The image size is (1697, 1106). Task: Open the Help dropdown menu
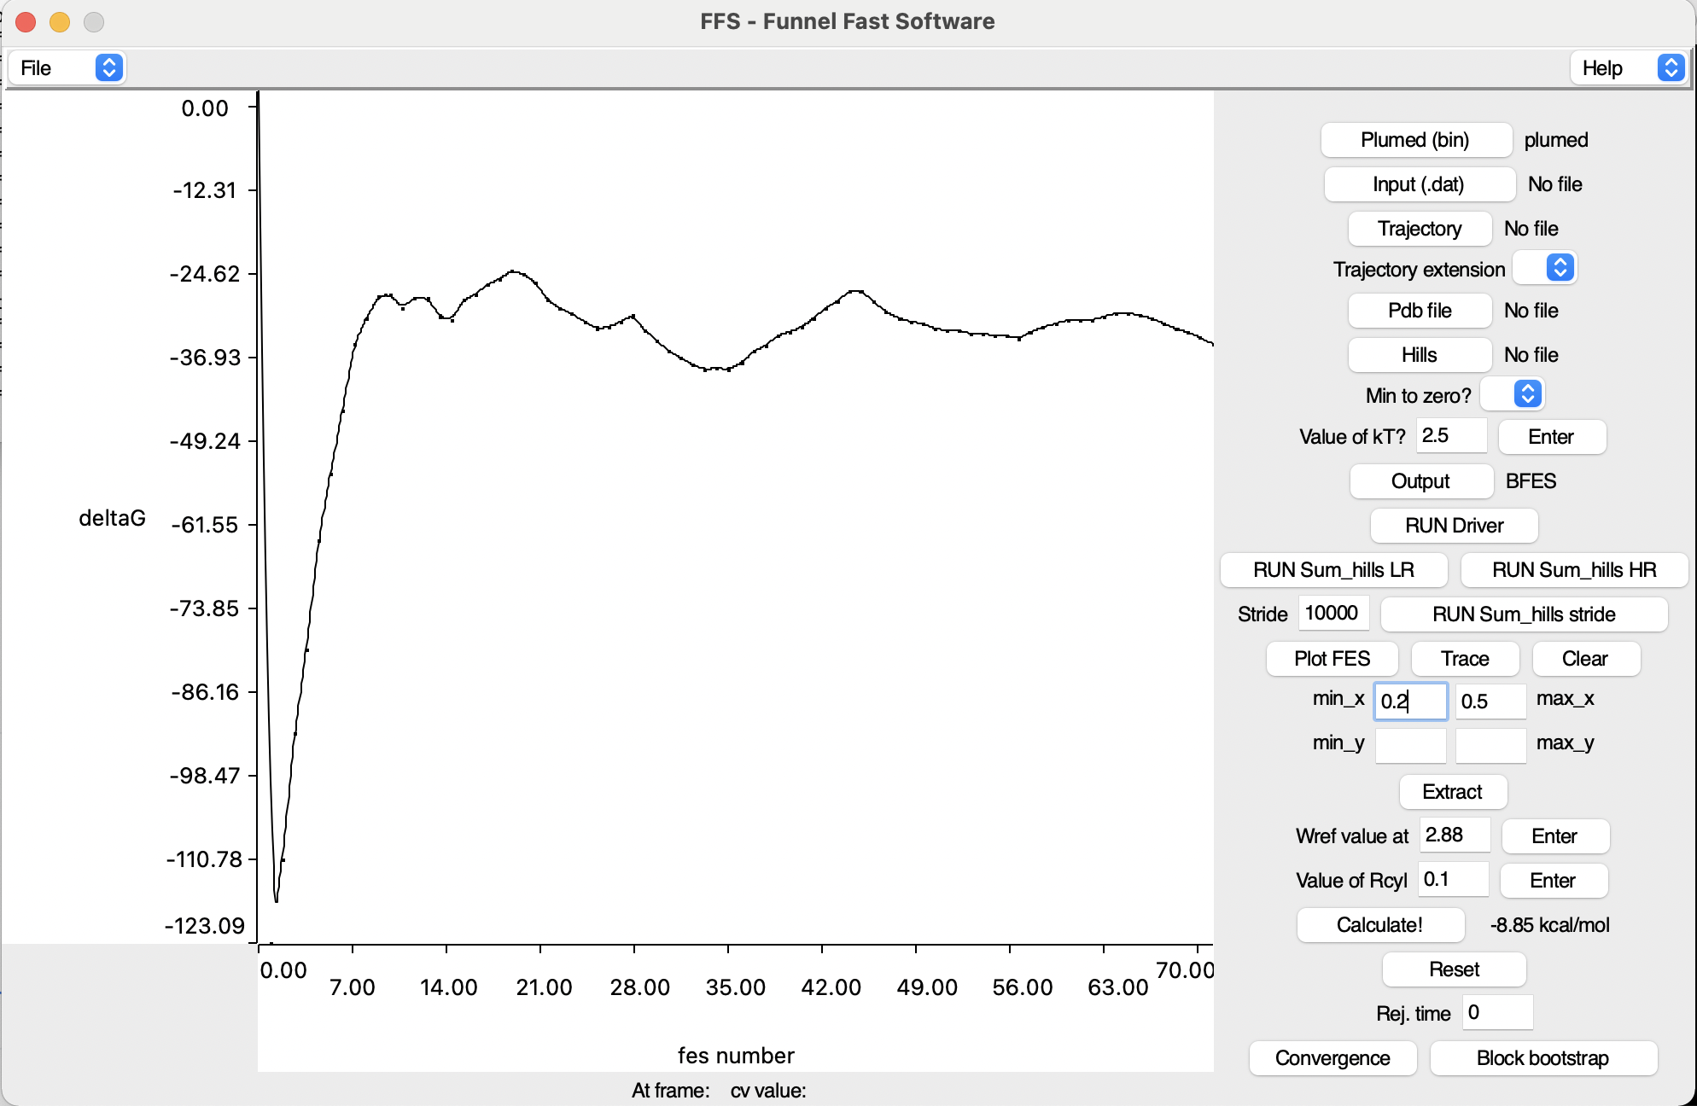tap(1628, 68)
